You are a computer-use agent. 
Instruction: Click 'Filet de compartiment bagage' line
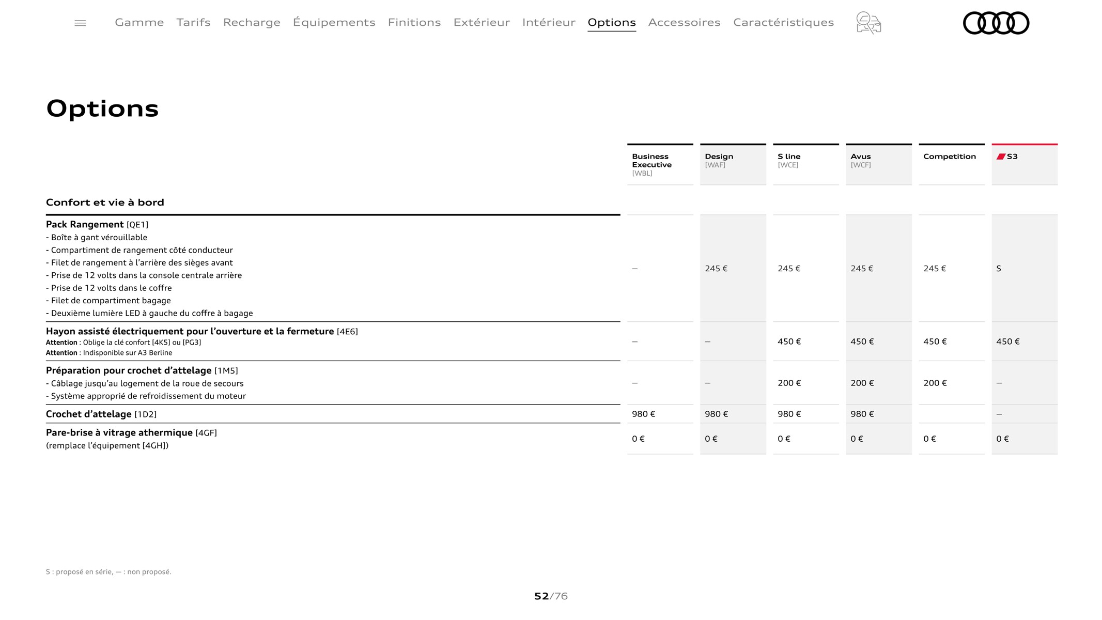108,301
